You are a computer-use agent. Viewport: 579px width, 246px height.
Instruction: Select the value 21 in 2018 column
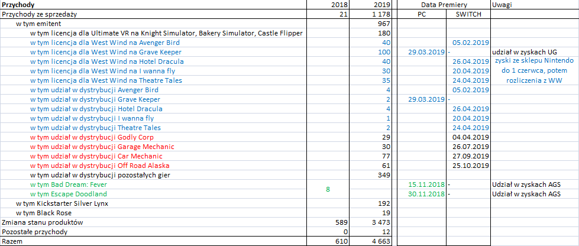click(x=345, y=14)
